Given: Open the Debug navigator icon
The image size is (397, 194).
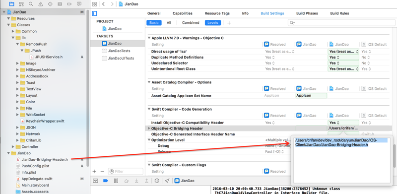Looking at the screenshot, I should pos(60,4).
